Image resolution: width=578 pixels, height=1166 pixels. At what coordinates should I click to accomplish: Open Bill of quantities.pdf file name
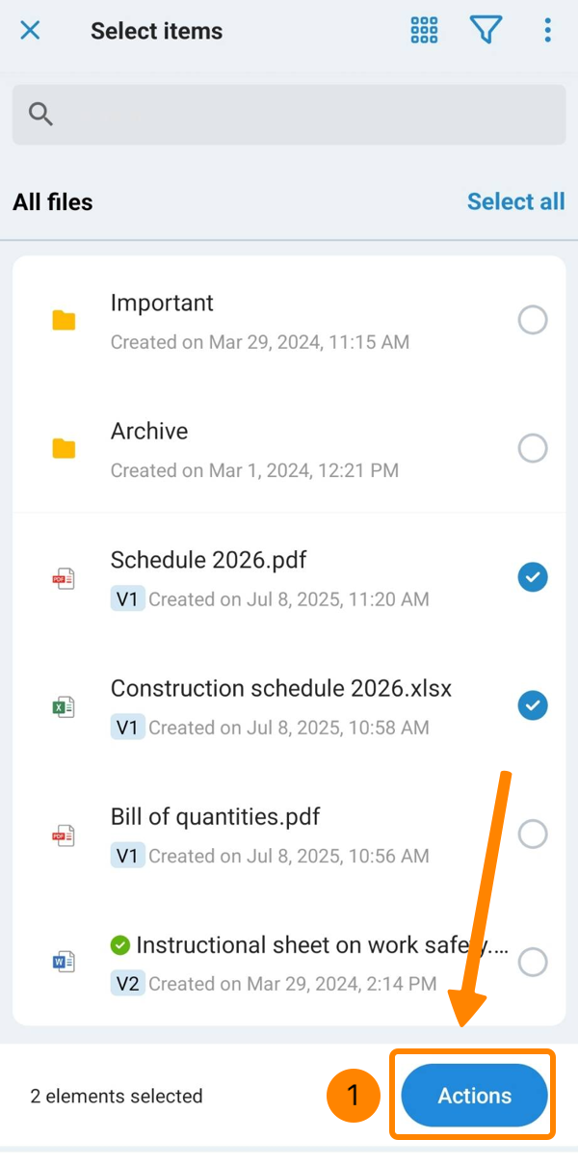pyautogui.click(x=215, y=816)
